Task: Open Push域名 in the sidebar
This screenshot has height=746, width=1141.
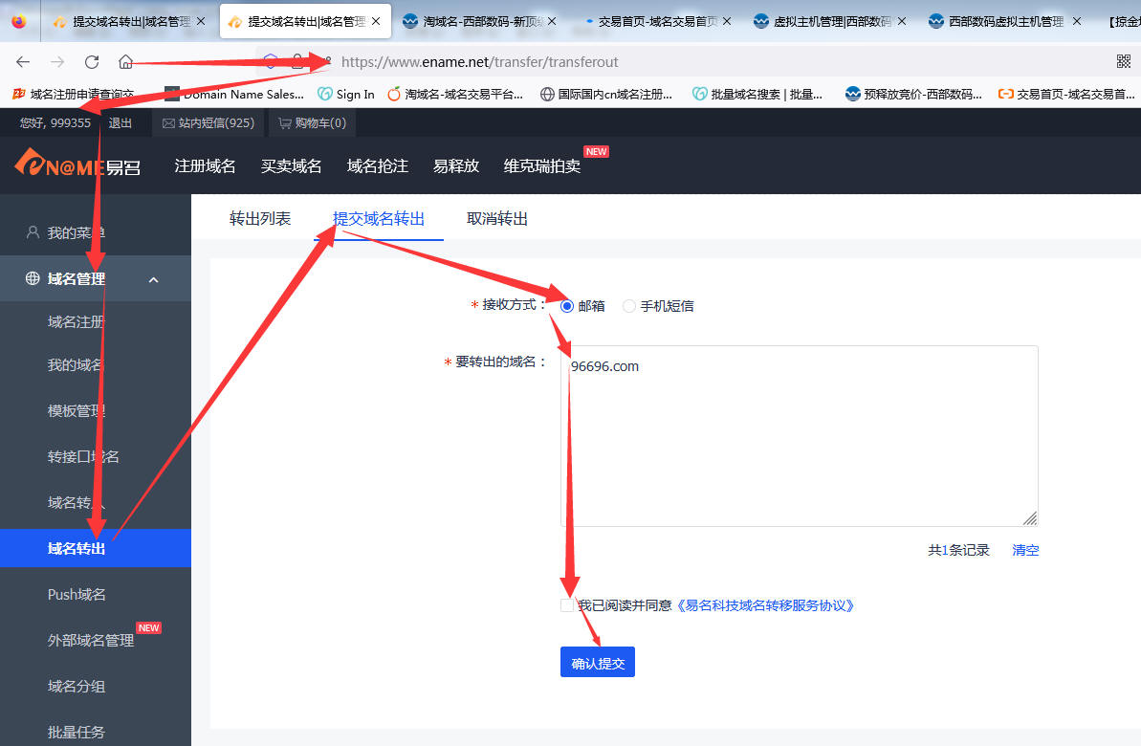Action: point(77,594)
